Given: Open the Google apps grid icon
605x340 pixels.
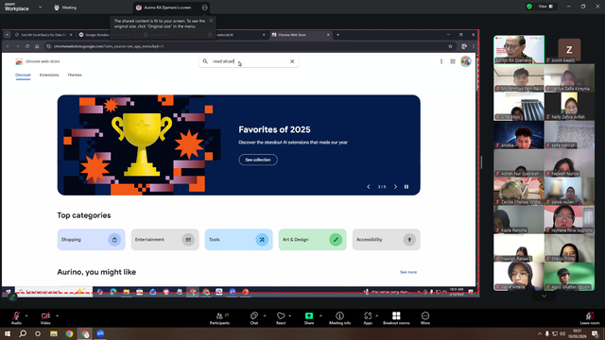Looking at the screenshot, I should pyautogui.click(x=453, y=61).
